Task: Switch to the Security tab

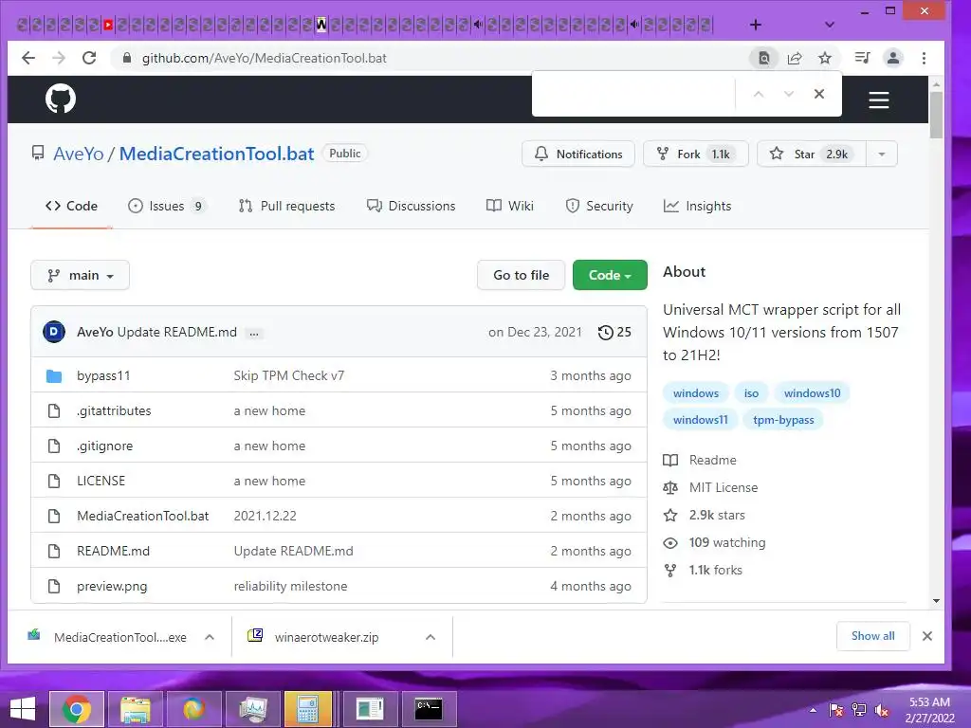Action: pyautogui.click(x=599, y=206)
